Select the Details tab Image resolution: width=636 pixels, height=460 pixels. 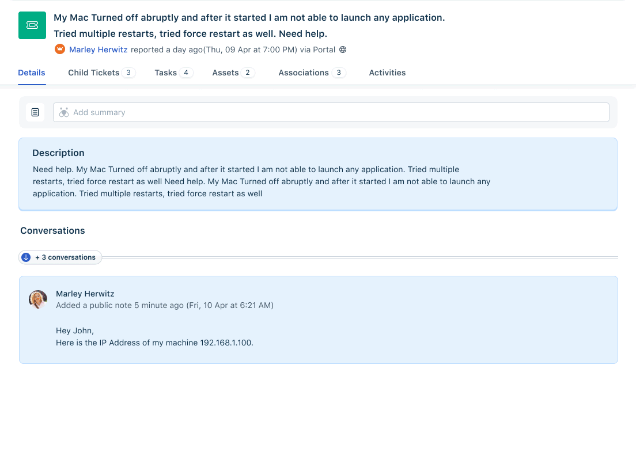31,73
